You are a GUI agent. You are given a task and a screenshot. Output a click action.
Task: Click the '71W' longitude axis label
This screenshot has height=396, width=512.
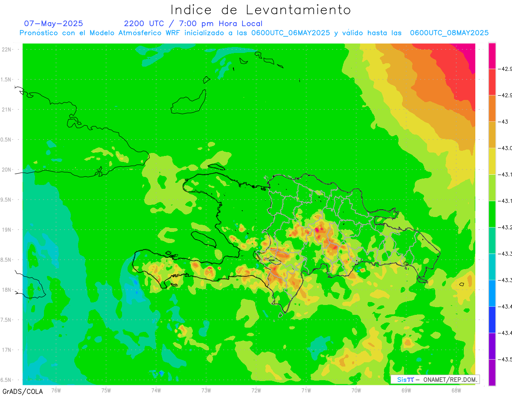point(306,390)
